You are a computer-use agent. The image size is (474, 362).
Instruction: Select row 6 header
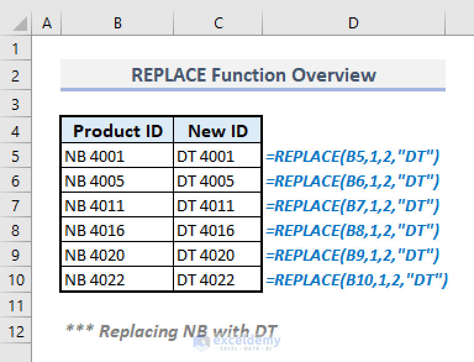pos(15,180)
